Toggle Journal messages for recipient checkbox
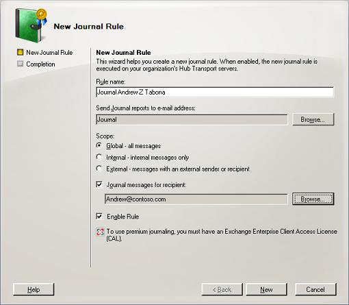The width and height of the screenshot is (349, 305). (99, 184)
